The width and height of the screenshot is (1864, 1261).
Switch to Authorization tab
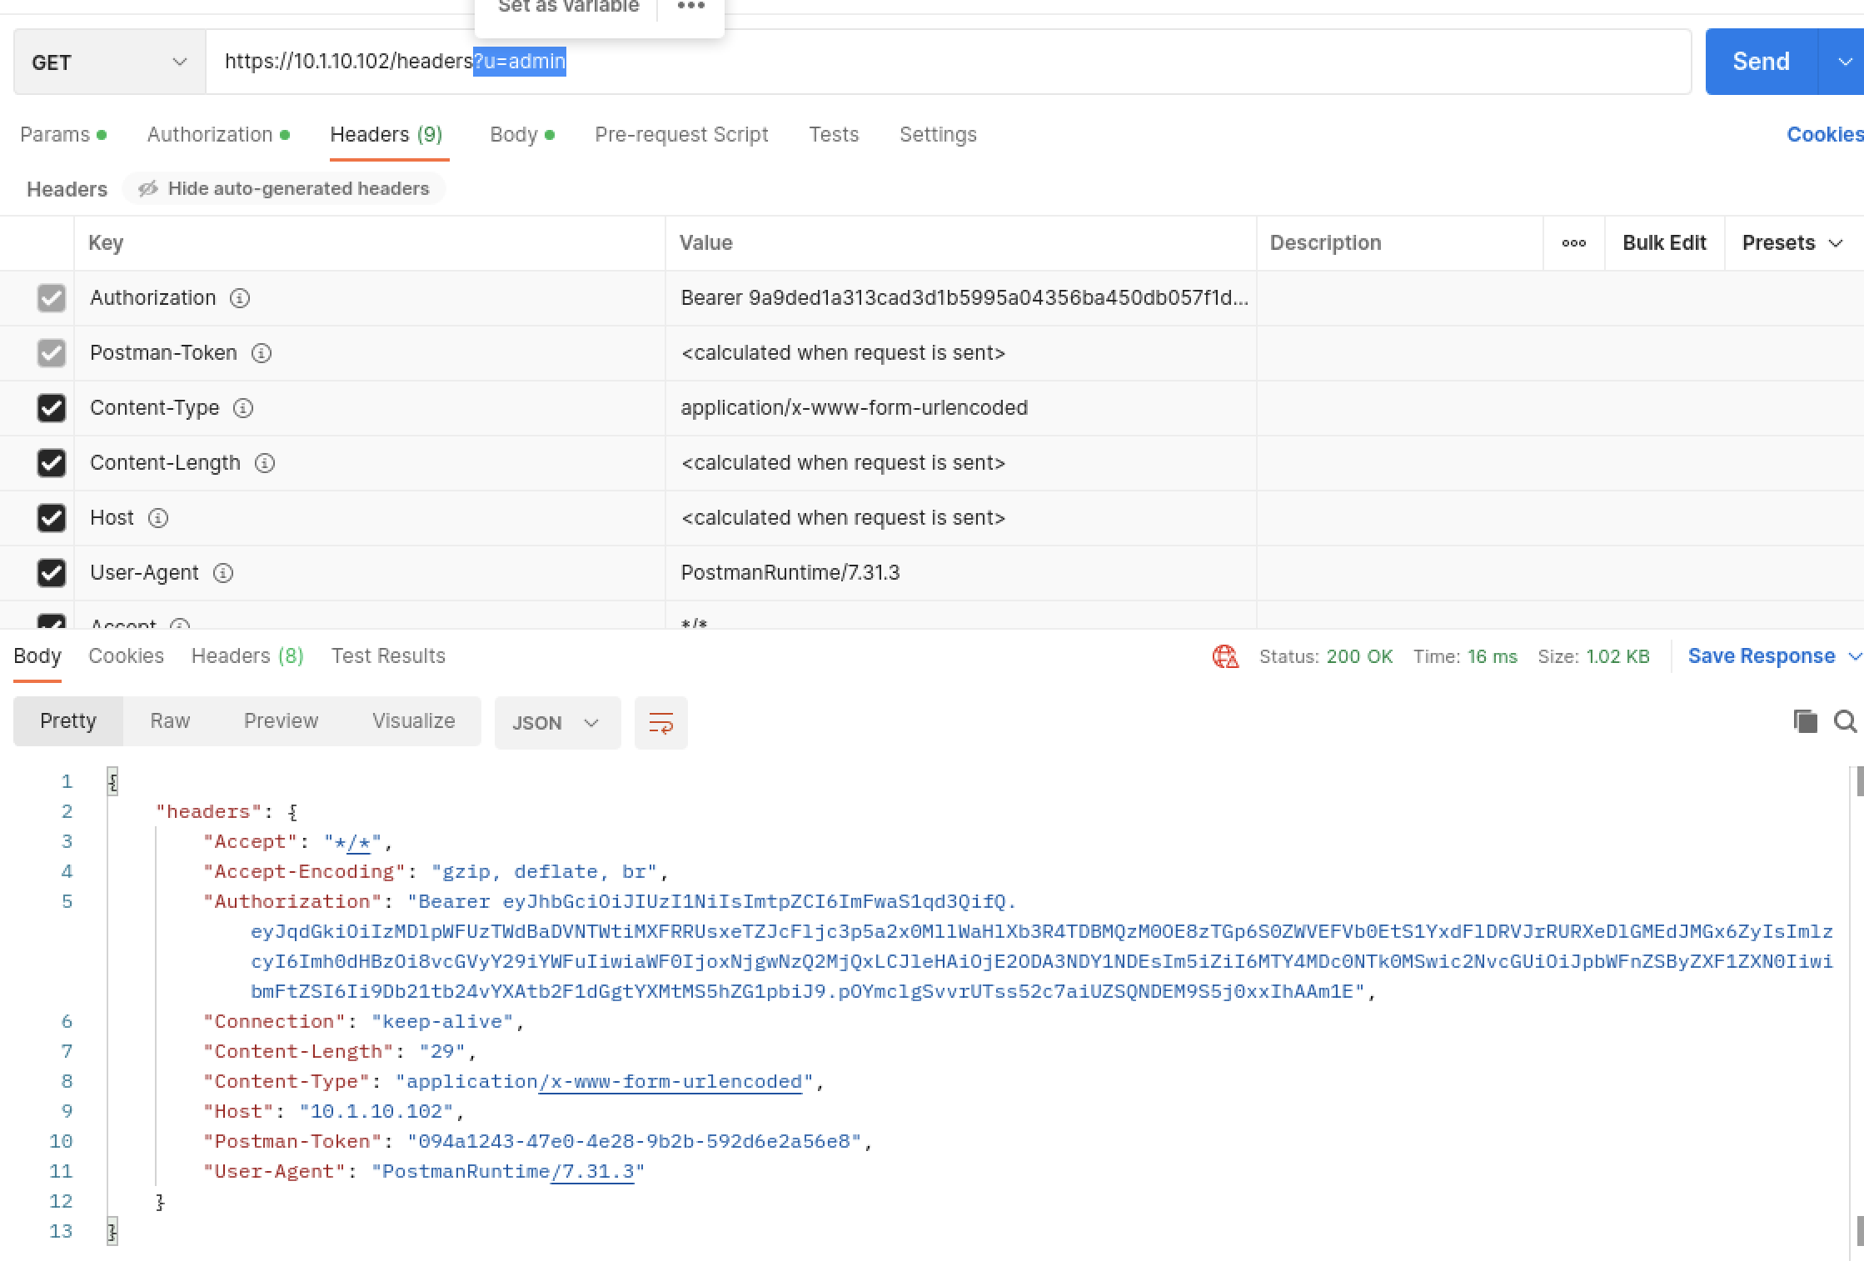(x=218, y=135)
